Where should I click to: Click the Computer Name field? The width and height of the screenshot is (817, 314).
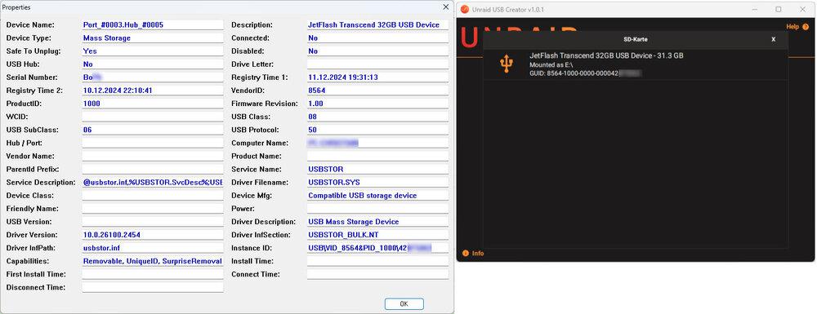coord(377,143)
